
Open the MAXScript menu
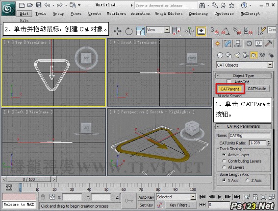(x=250, y=13)
